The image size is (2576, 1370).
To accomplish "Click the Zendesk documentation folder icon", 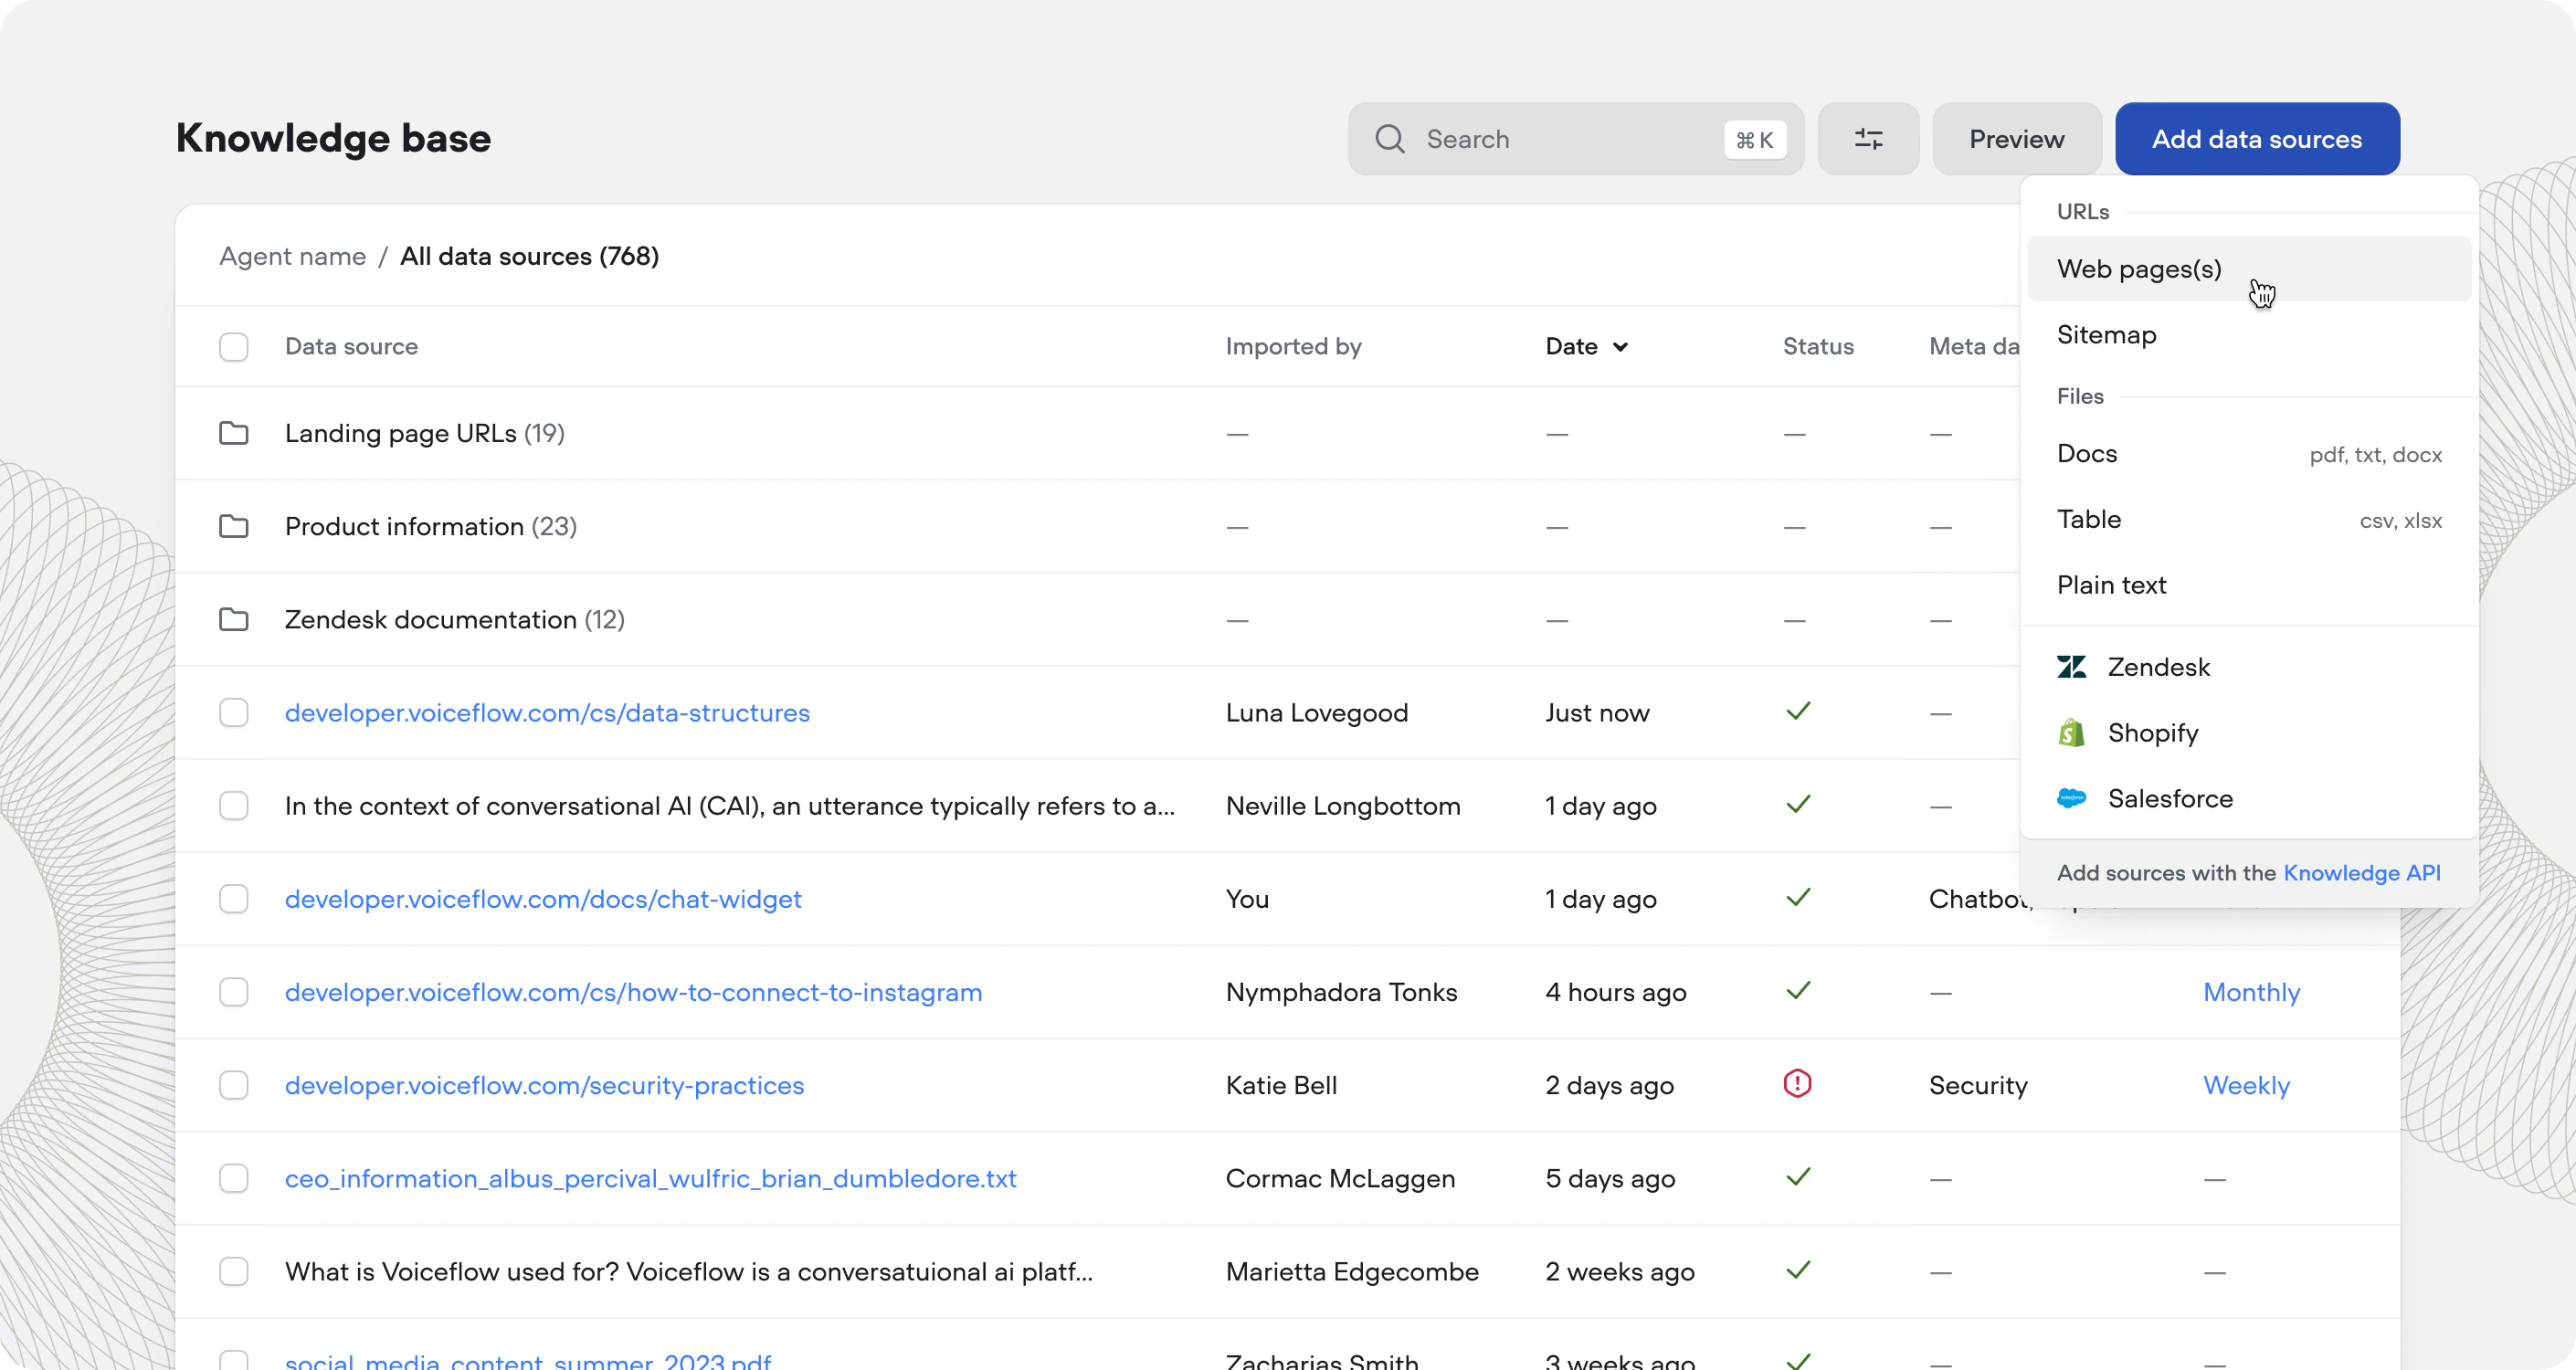I will [234, 619].
